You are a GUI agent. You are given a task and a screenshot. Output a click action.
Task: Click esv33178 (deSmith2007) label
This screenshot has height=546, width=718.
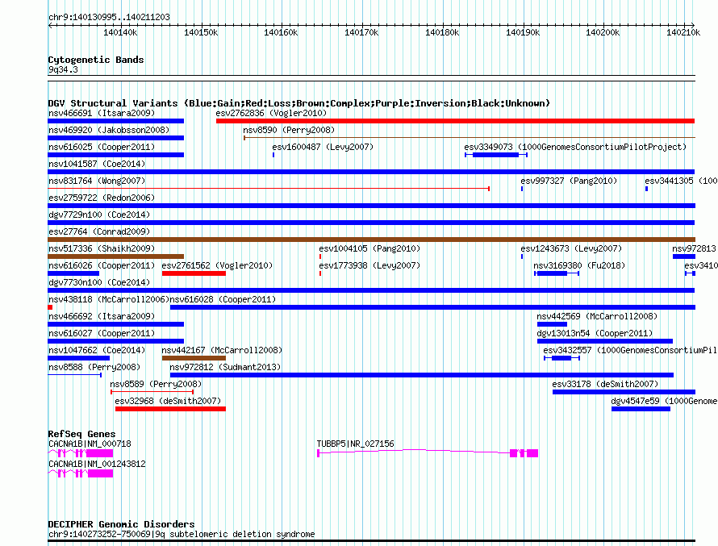605,384
